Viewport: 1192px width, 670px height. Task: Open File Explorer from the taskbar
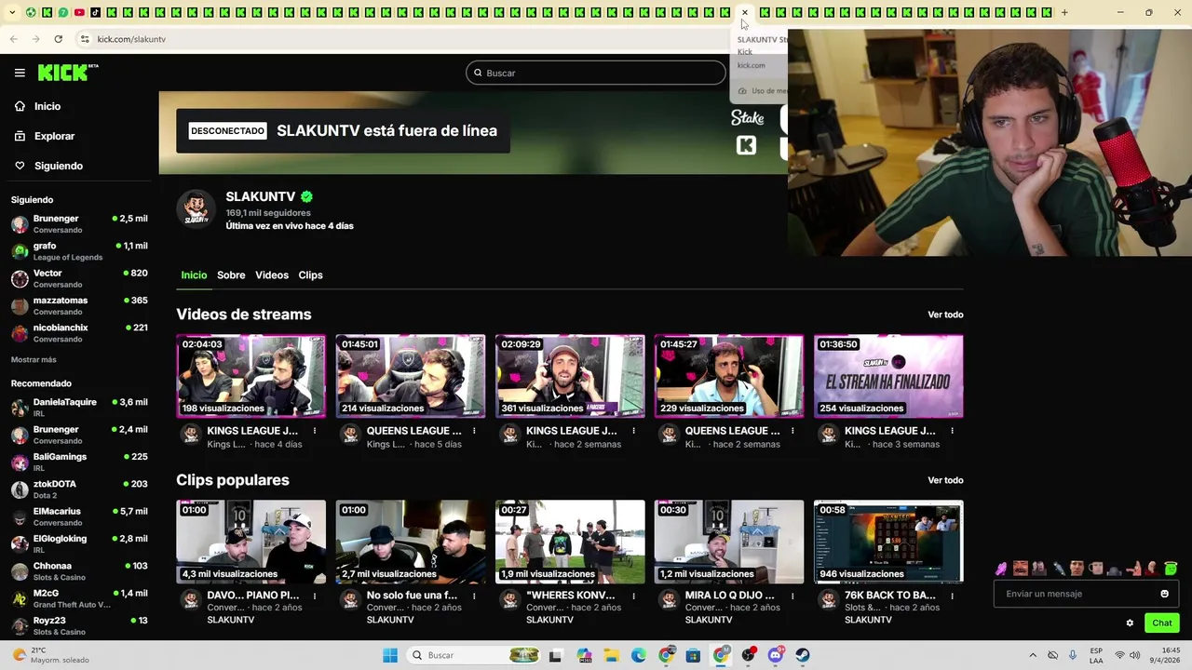pos(612,655)
